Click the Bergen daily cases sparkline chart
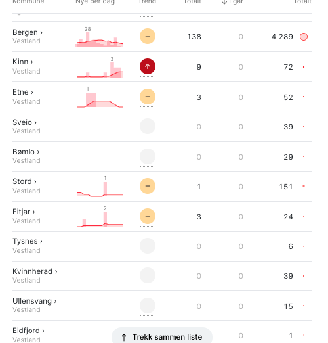 pos(99,37)
